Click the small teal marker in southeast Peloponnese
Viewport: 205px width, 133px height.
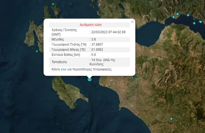coord(171,118)
